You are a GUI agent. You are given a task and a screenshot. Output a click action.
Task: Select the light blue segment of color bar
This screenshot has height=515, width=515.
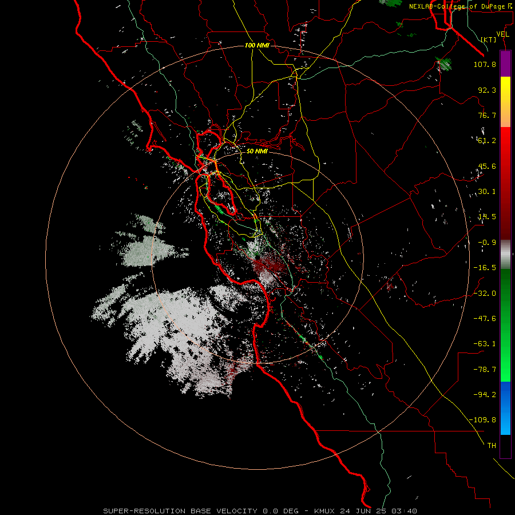[505, 423]
